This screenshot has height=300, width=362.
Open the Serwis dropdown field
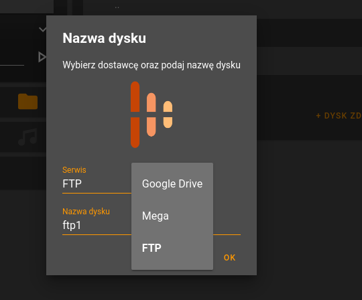pos(97,183)
